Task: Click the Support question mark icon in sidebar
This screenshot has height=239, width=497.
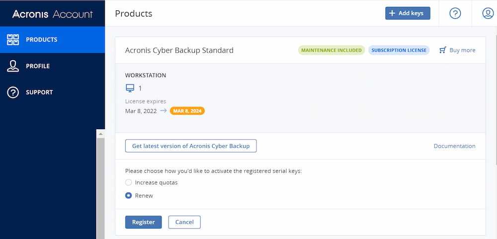Action: point(13,92)
